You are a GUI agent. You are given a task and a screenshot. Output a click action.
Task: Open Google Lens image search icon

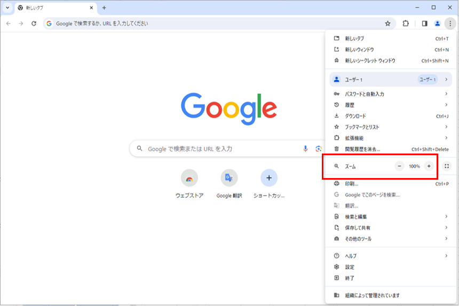coord(319,149)
